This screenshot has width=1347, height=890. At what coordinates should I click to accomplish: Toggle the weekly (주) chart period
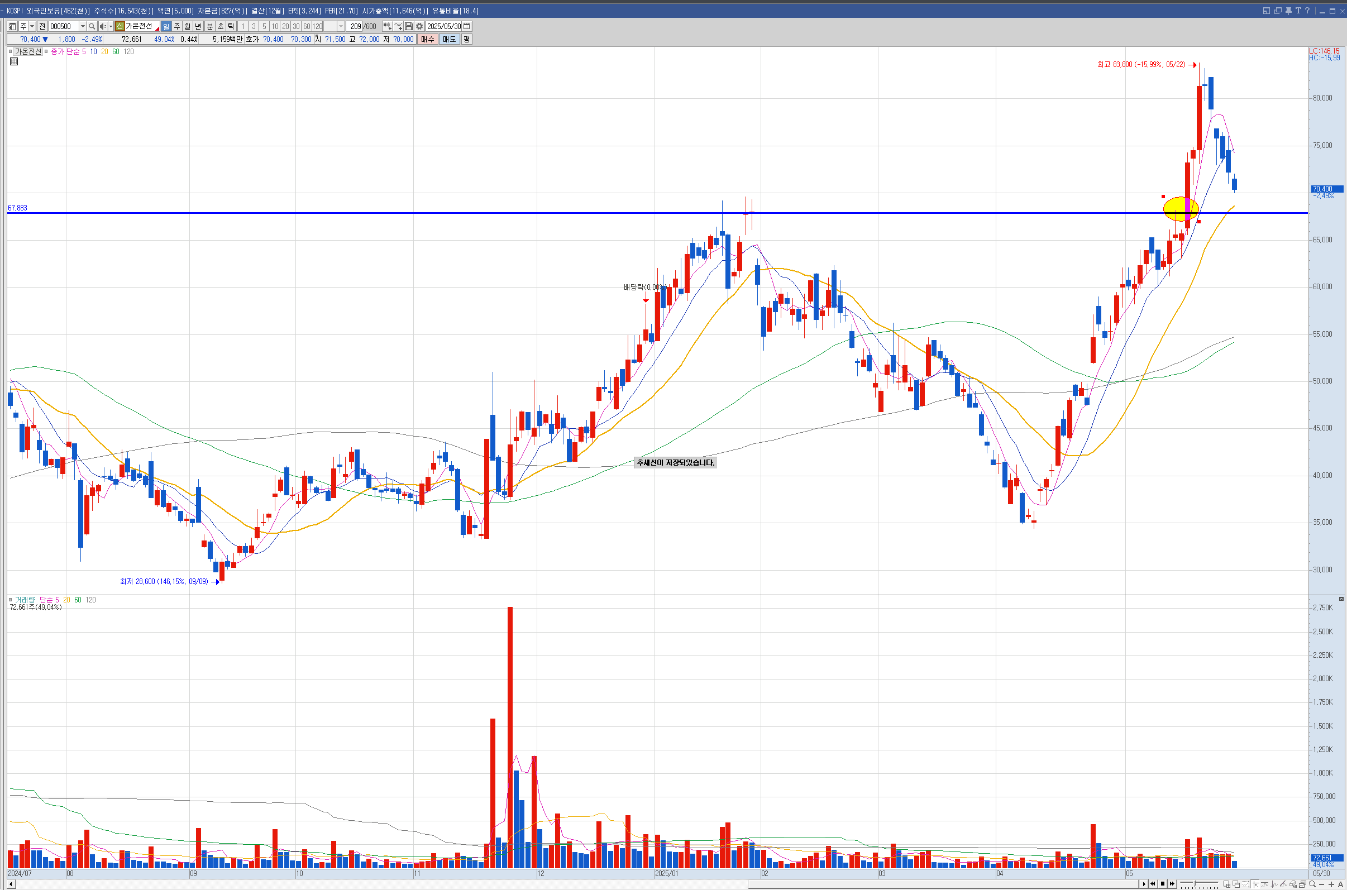[176, 26]
